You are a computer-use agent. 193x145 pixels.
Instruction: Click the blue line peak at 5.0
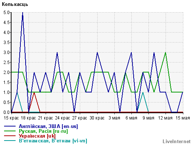point(23,13)
